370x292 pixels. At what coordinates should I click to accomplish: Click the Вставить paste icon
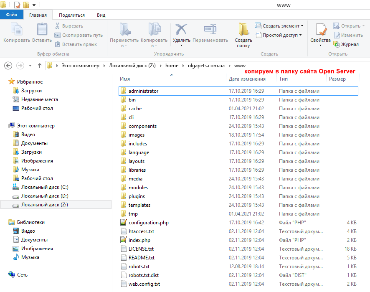(x=42, y=29)
